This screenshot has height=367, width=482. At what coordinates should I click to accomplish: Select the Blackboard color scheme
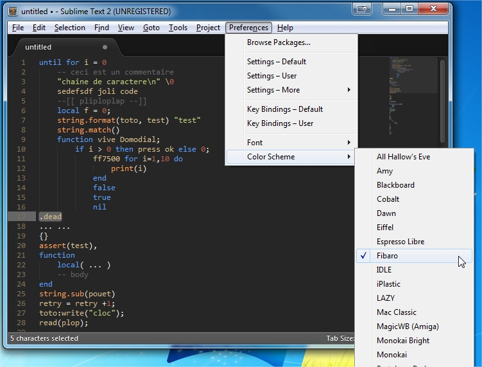pyautogui.click(x=414, y=185)
